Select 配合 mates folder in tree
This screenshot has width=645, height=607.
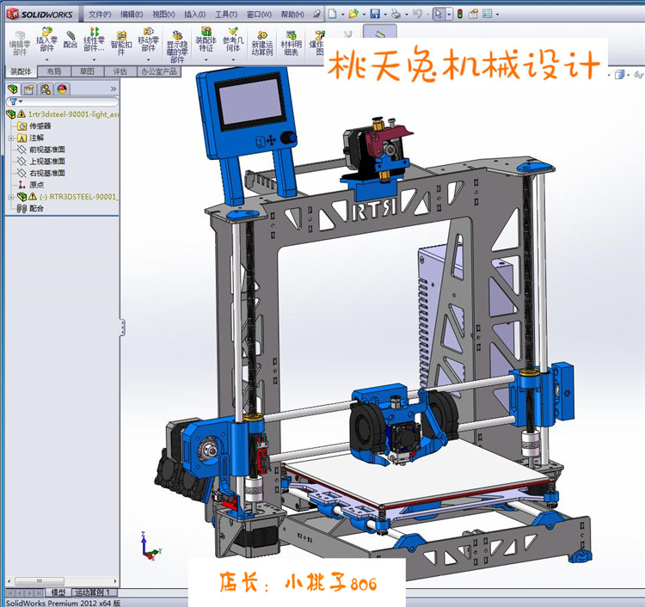click(x=36, y=209)
